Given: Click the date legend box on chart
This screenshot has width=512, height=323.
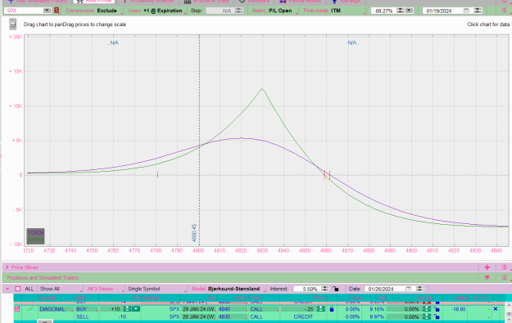Looking at the screenshot, I should click(x=35, y=236).
